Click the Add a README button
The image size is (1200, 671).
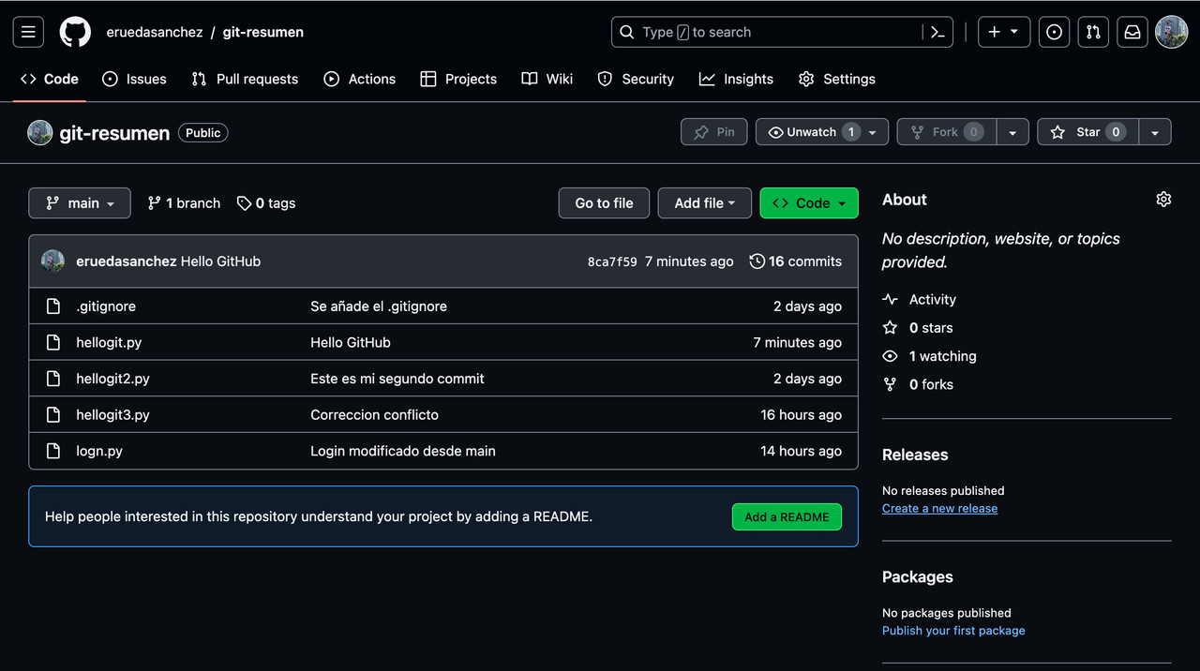[x=787, y=517]
